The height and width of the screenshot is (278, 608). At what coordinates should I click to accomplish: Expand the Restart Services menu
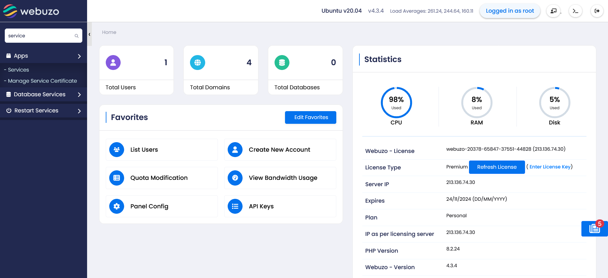[43, 111]
